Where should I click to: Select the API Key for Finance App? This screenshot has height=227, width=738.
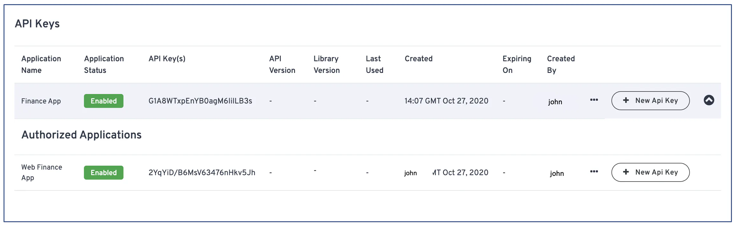(x=201, y=101)
